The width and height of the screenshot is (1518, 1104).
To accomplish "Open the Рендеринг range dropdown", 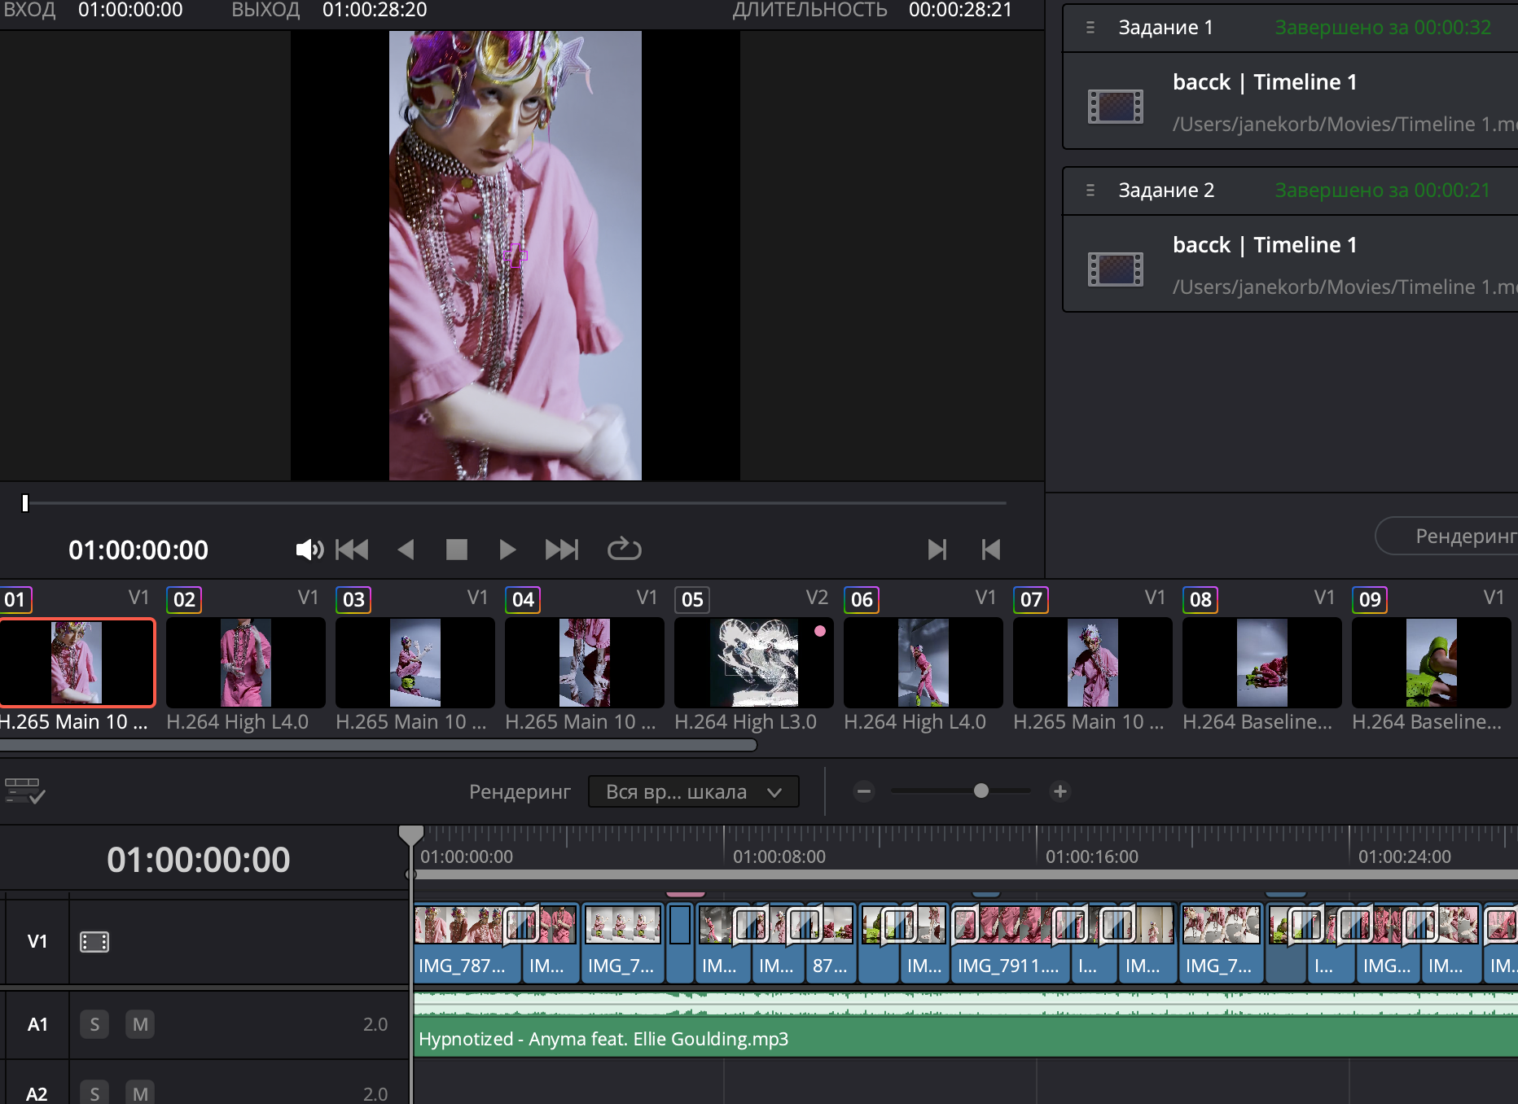I will [694, 791].
